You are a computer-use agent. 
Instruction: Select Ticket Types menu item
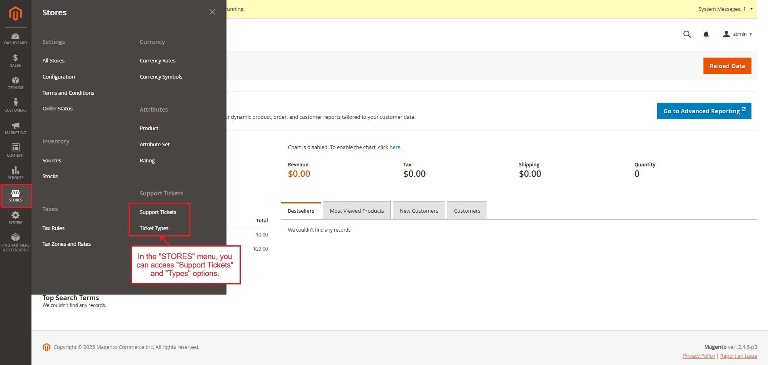154,228
